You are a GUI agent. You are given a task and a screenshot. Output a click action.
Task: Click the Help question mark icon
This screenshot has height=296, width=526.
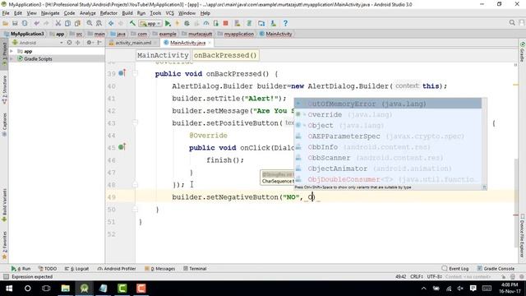click(285, 23)
